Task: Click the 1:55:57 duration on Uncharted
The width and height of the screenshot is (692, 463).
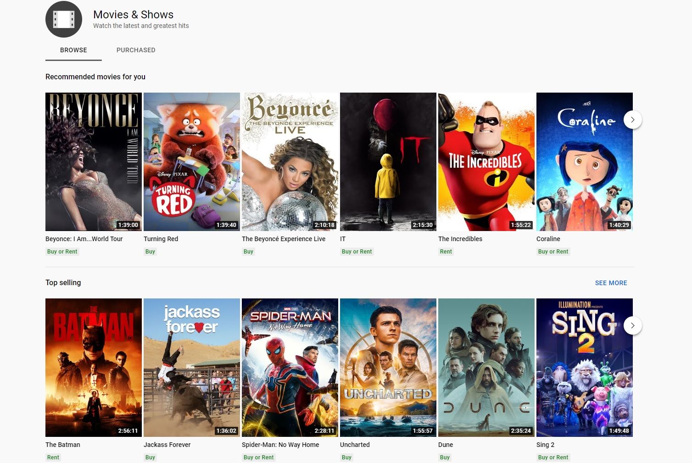Action: click(x=423, y=431)
